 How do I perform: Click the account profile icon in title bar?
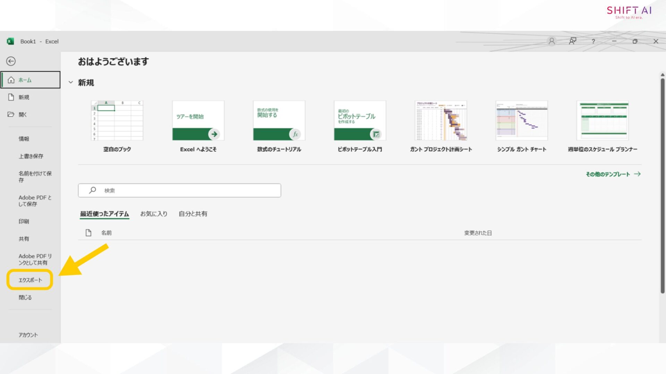[x=552, y=41]
